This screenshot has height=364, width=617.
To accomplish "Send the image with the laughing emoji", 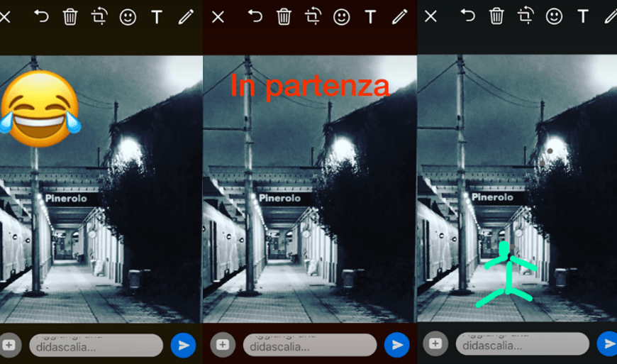I will click(183, 345).
